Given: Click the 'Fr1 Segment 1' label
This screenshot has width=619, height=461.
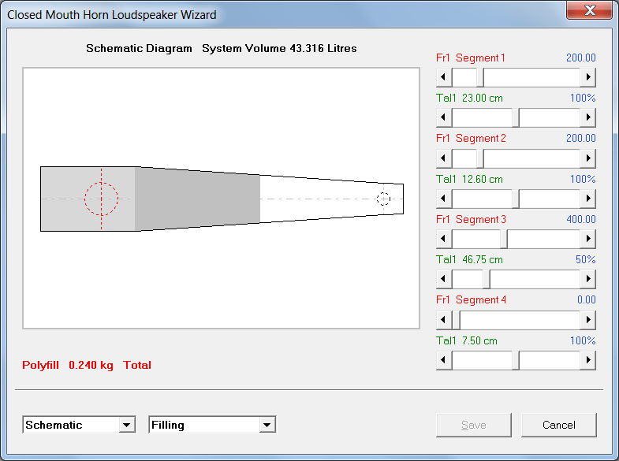Looking at the screenshot, I should point(471,58).
